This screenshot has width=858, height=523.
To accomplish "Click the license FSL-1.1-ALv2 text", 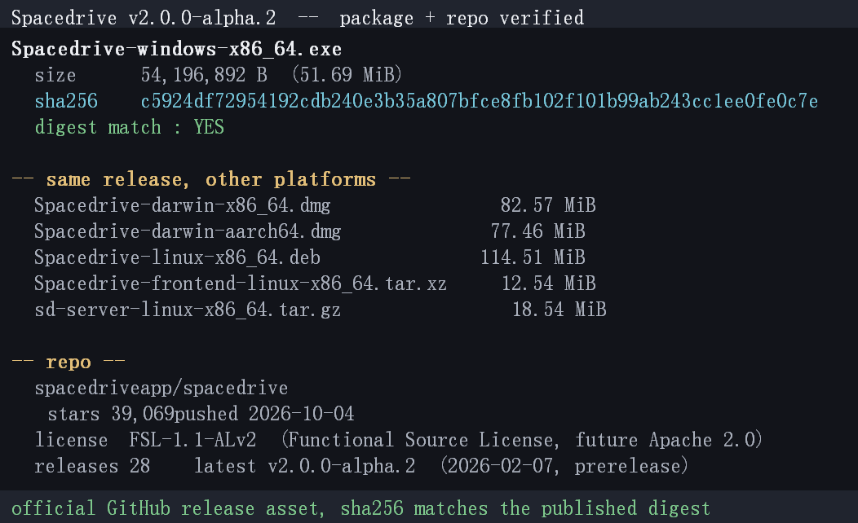I will click(145, 440).
